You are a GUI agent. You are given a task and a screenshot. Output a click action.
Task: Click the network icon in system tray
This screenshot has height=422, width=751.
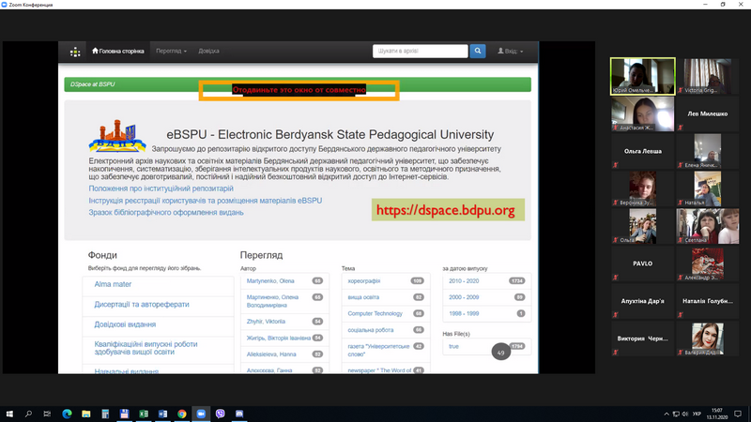pyautogui.click(x=676, y=414)
